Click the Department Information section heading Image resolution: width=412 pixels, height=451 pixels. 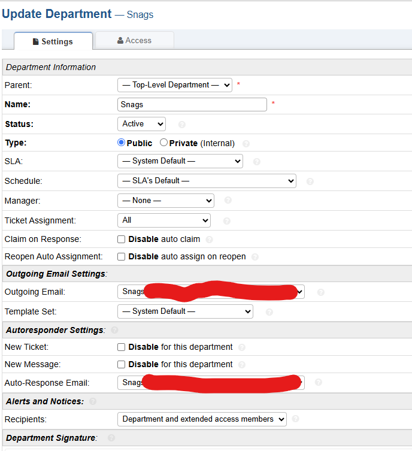coord(51,67)
